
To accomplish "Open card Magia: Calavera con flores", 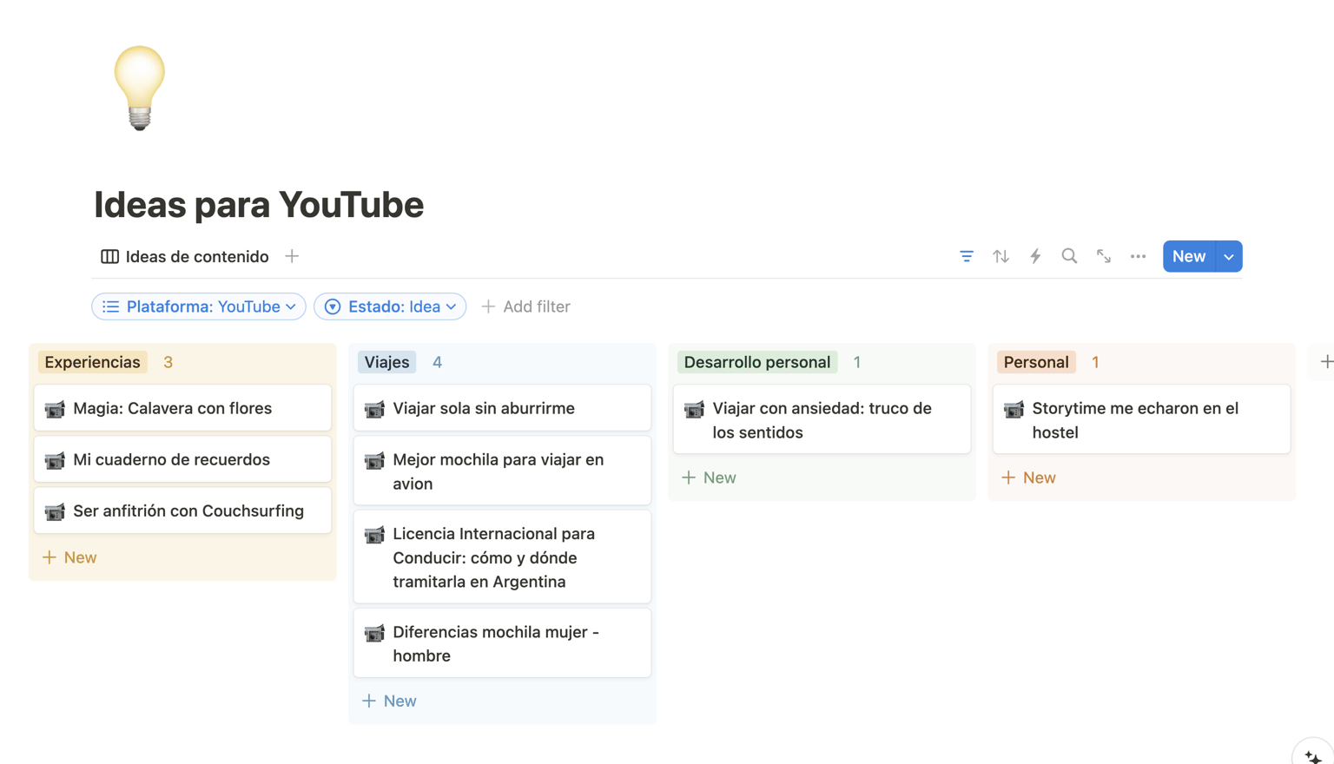I will pyautogui.click(x=182, y=408).
